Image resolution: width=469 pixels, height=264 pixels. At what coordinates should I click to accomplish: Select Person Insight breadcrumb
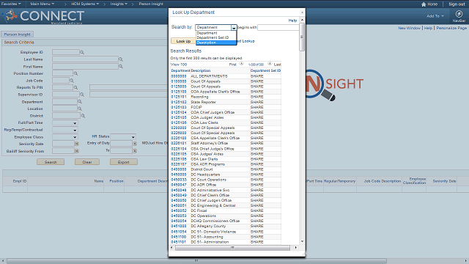click(x=151, y=4)
